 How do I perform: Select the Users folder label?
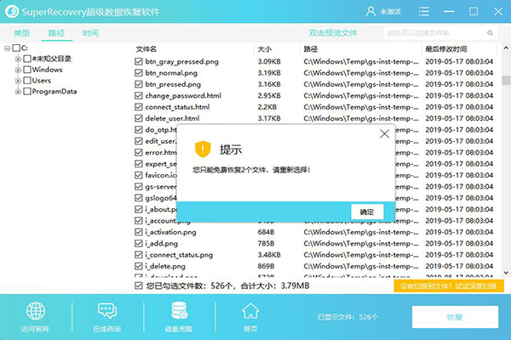pyautogui.click(x=42, y=81)
